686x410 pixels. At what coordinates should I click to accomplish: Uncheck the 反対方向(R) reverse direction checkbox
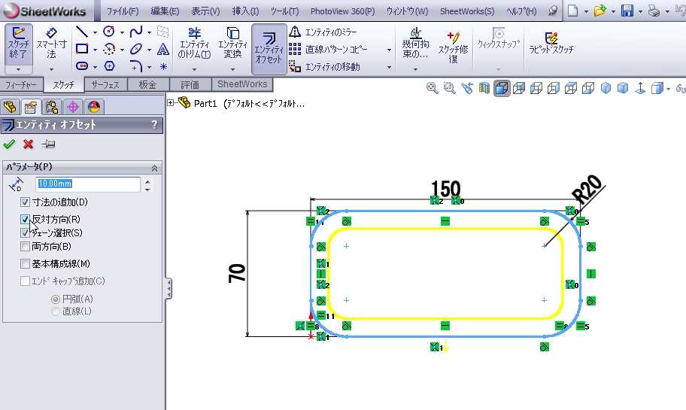point(26,219)
